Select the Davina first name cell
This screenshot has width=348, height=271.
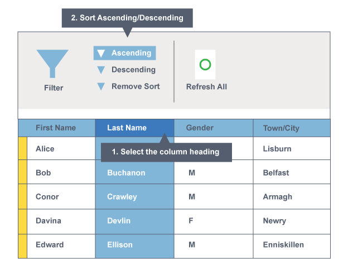pyautogui.click(x=49, y=221)
